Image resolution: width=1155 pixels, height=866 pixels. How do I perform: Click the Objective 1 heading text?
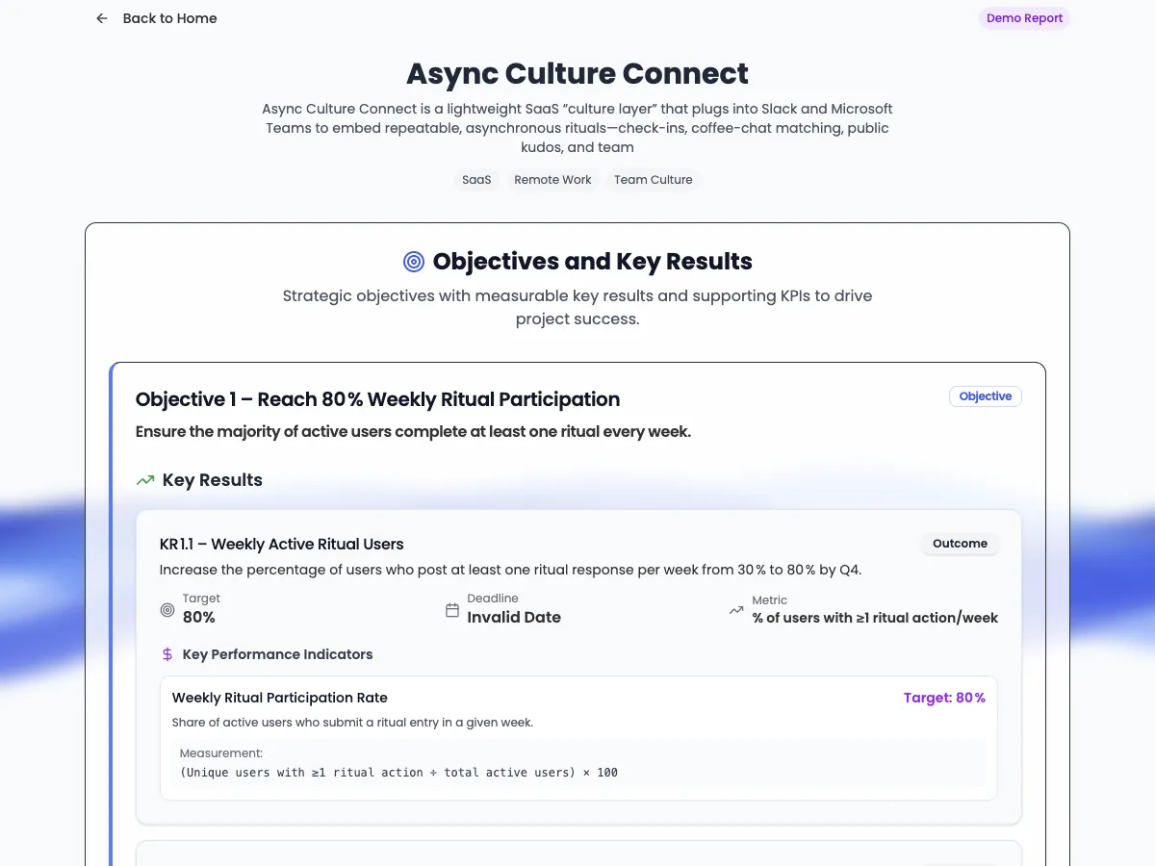(378, 399)
